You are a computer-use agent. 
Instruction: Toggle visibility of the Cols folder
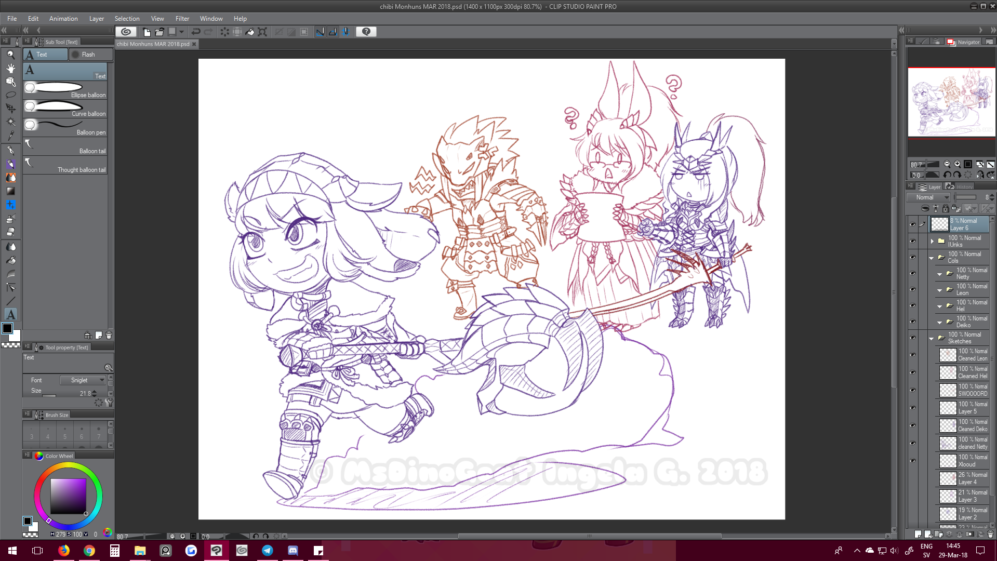point(912,257)
